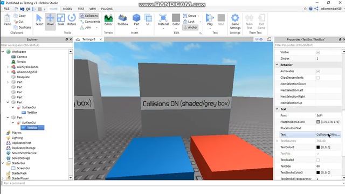Select the Lighting service in Explorer
This screenshot has width=345, height=194.
[x=17, y=138]
